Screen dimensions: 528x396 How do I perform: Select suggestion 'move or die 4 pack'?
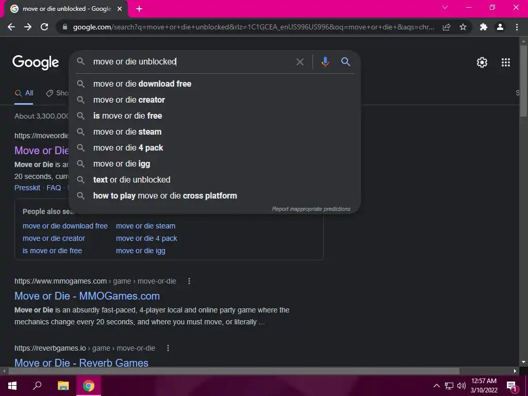coord(214,148)
